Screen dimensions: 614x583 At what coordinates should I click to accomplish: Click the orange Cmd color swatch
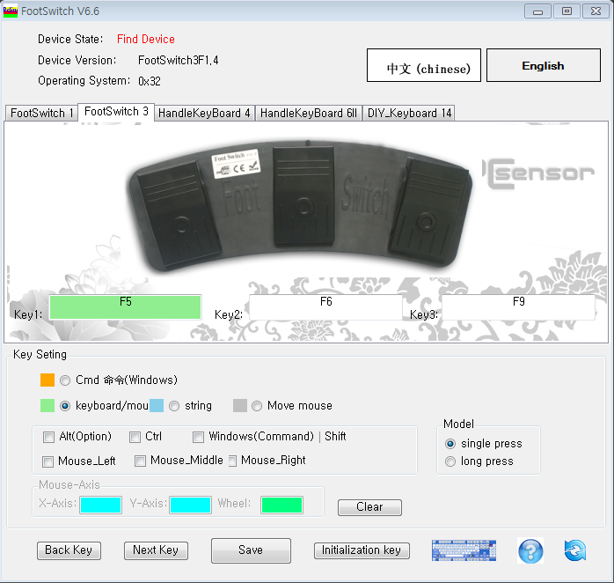48,380
